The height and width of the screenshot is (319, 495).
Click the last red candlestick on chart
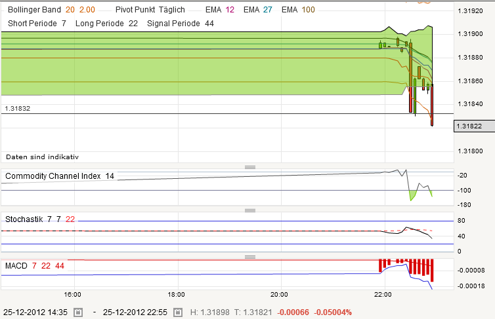coord(432,105)
